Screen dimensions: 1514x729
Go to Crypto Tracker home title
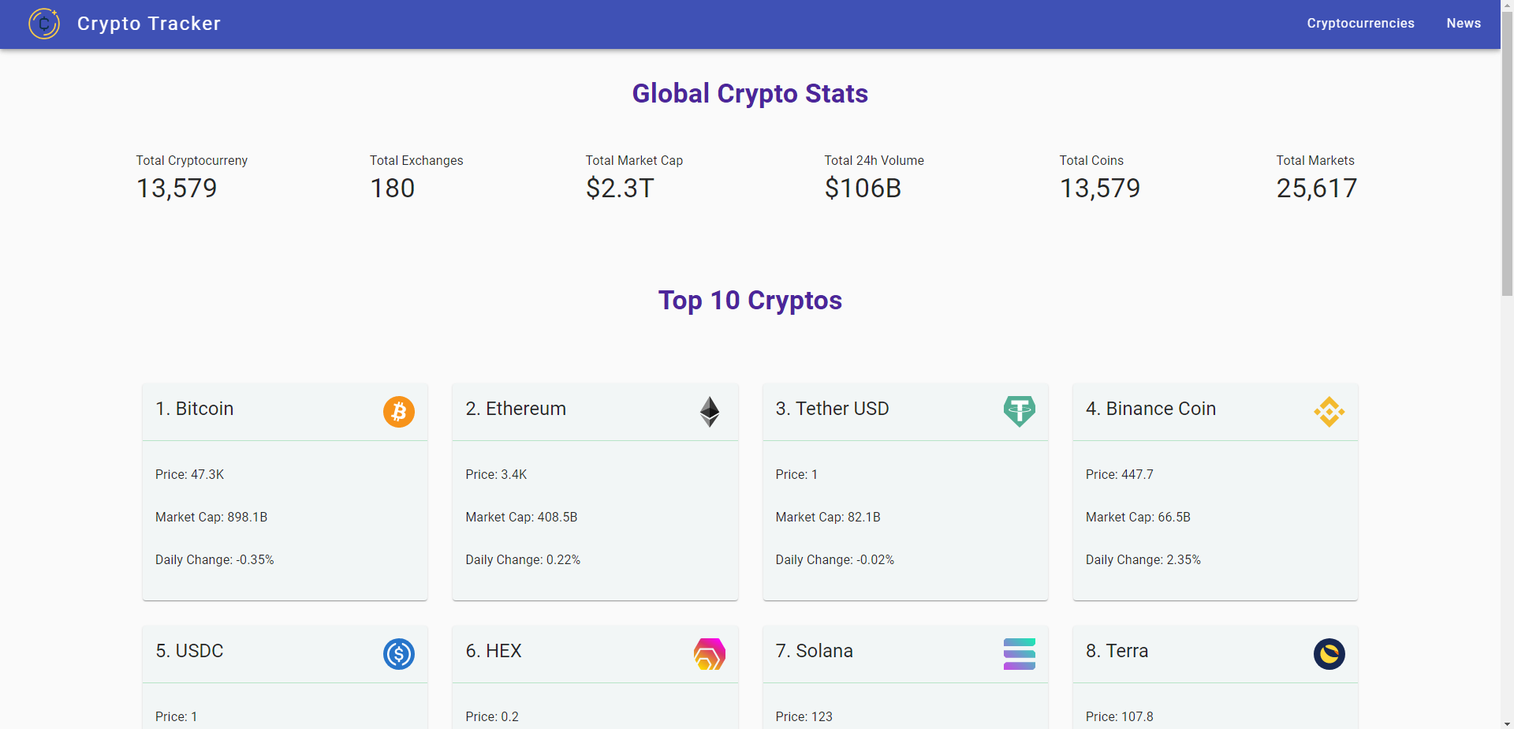pos(149,24)
